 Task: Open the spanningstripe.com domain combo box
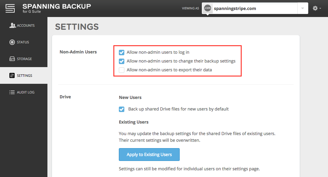249,9
